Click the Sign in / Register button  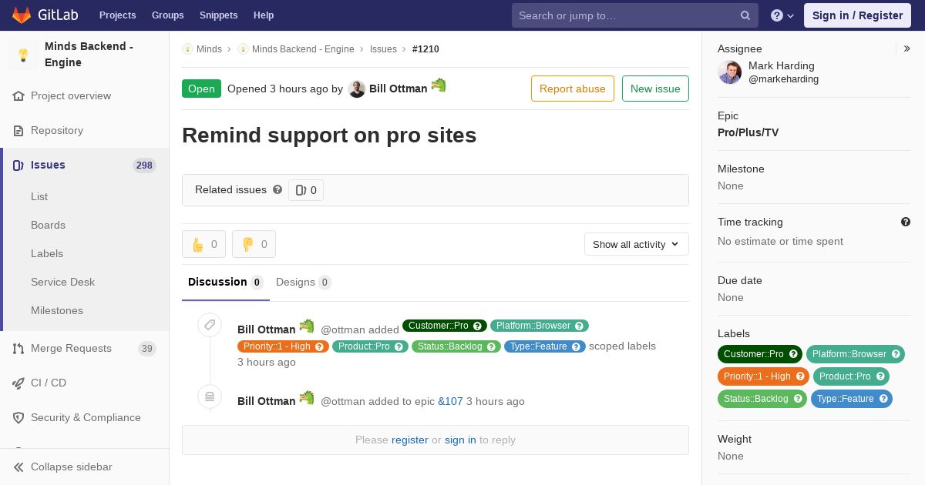pyautogui.click(x=857, y=15)
